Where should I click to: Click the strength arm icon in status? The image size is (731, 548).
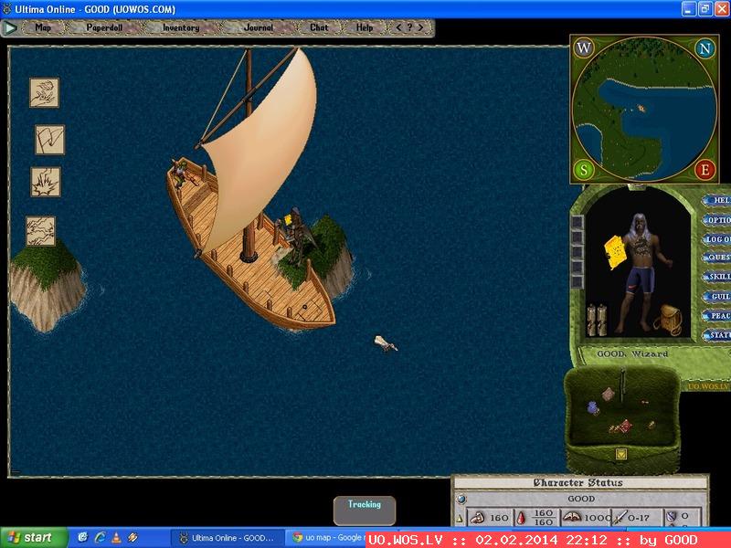tap(477, 517)
